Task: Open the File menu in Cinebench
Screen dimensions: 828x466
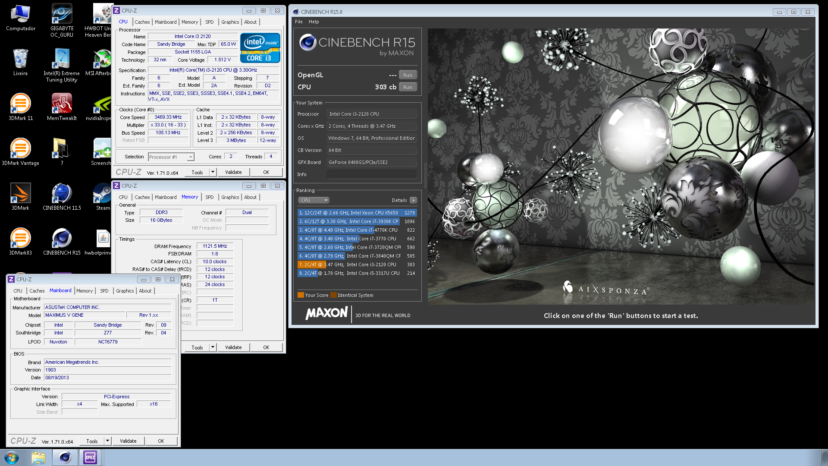Action: pyautogui.click(x=299, y=22)
